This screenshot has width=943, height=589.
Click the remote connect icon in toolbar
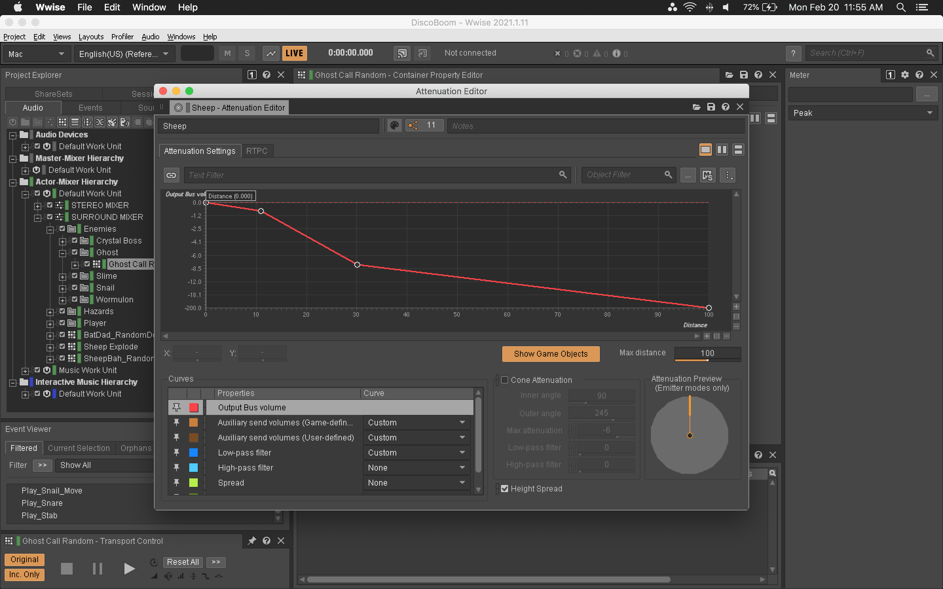(x=402, y=53)
